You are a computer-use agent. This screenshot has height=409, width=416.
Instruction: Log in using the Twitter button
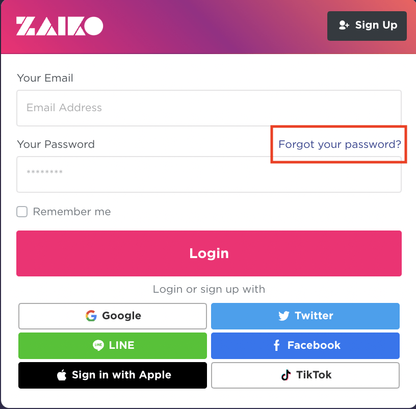point(305,316)
